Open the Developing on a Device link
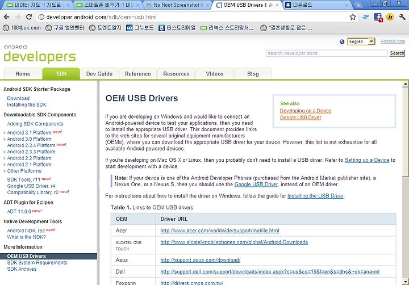 [306, 111]
